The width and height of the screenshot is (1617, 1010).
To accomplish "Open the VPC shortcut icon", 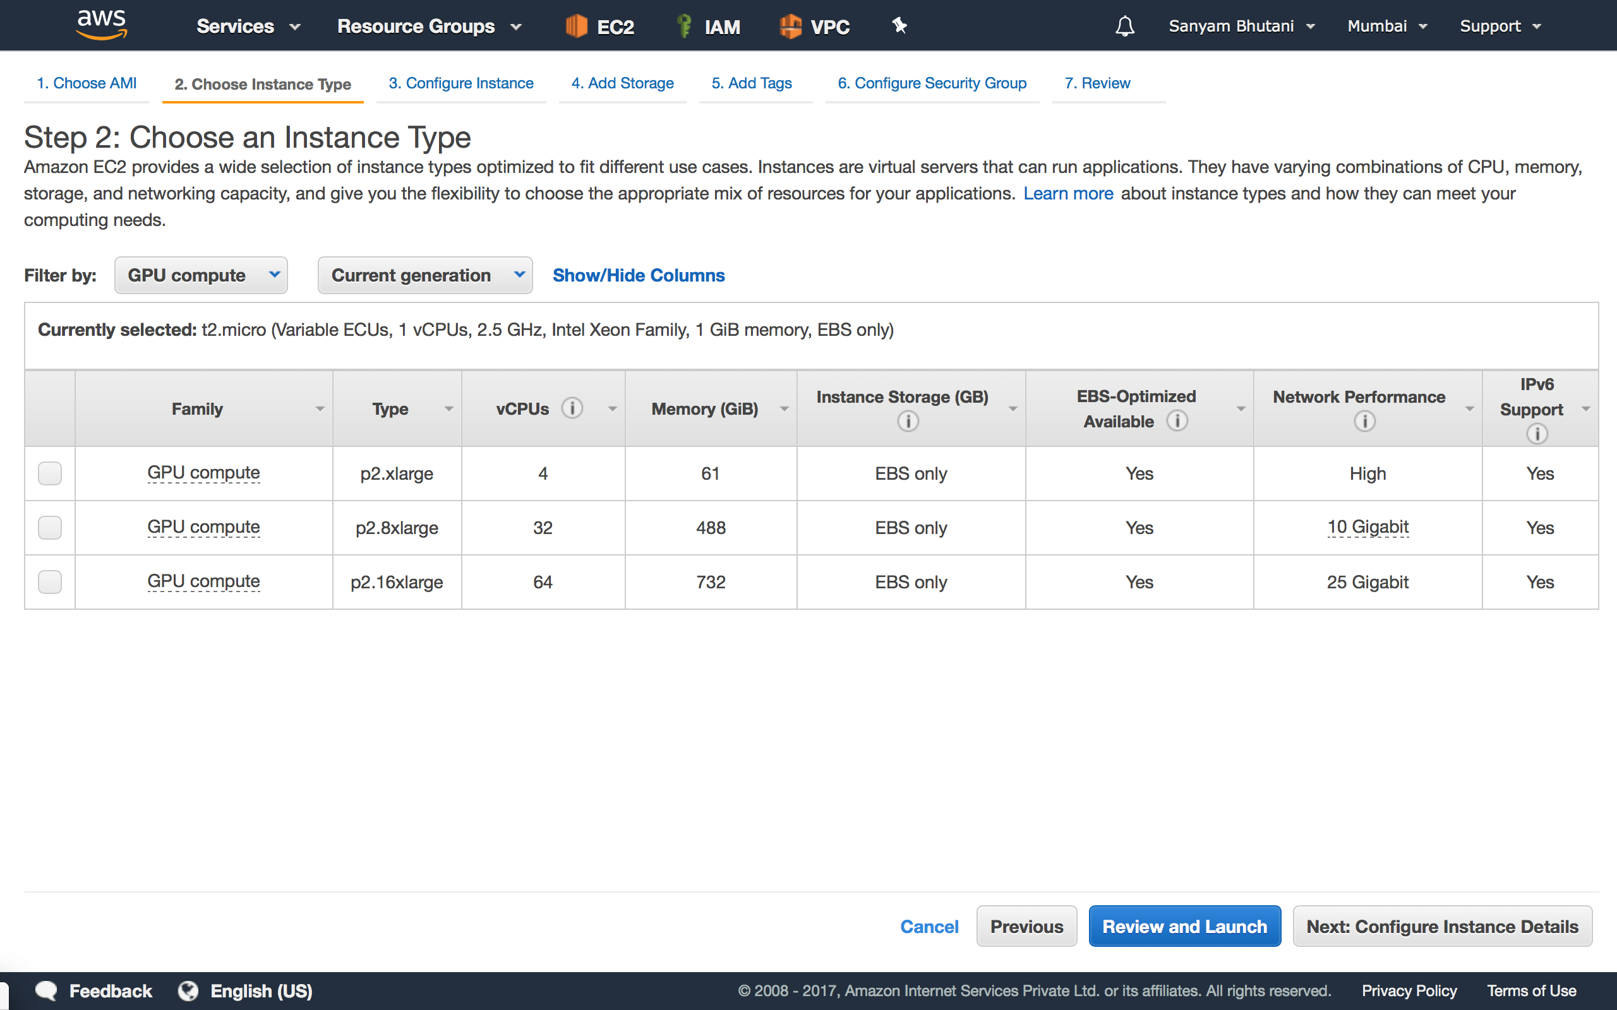I will (x=790, y=26).
